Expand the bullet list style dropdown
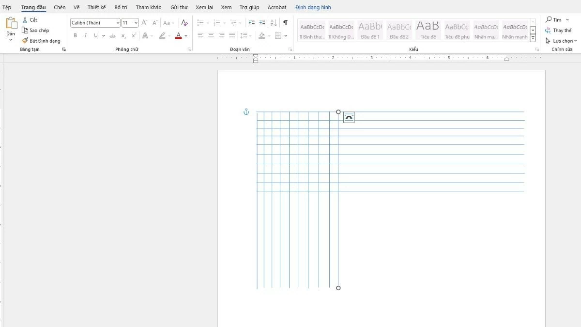The height and width of the screenshot is (327, 581). coord(208,22)
